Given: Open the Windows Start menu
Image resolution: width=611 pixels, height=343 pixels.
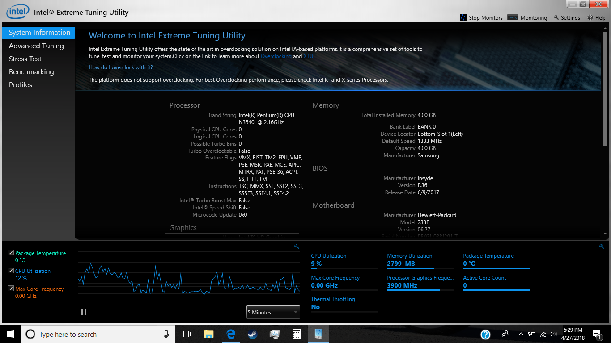Looking at the screenshot, I should click(x=11, y=334).
